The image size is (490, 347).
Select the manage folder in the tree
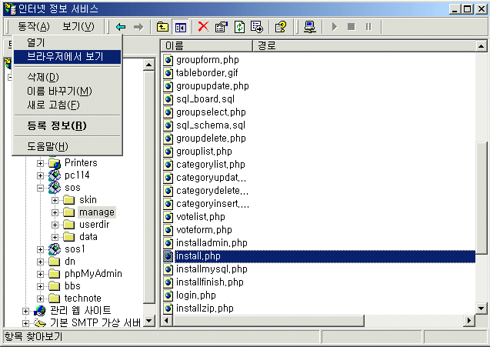point(96,212)
